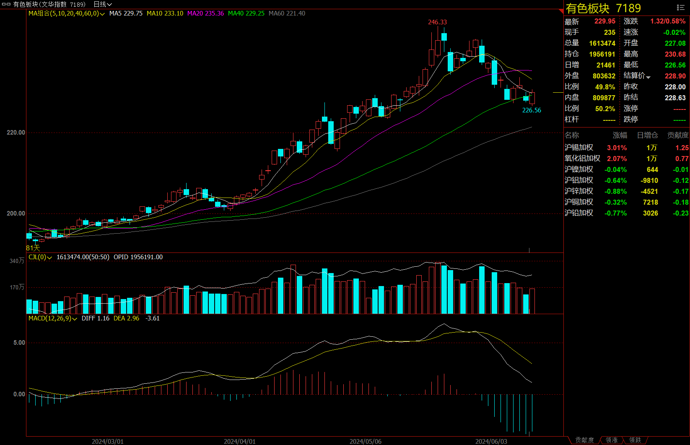This screenshot has width=690, height=445.
Task: Click the 最新 229.95 price value
Action: 605,21
